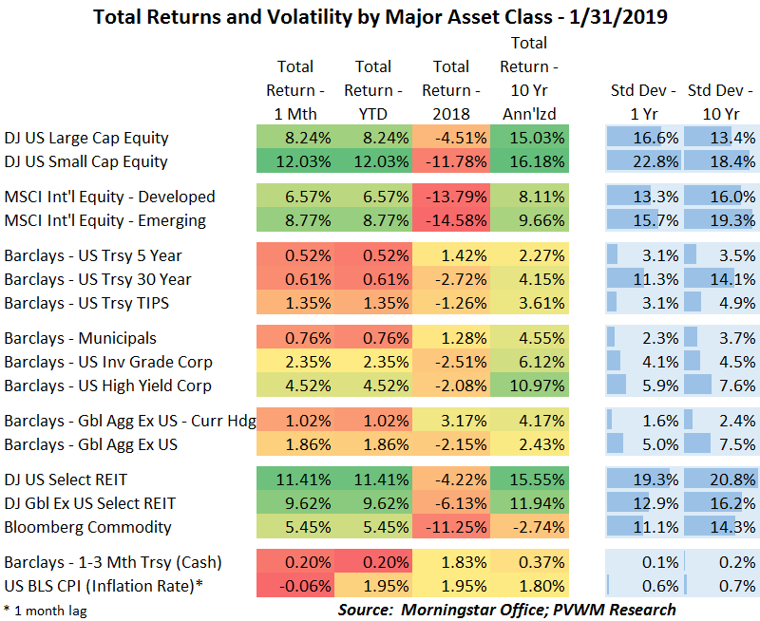Click the 'Std Dev - 10 Yr' column header

pos(721,103)
